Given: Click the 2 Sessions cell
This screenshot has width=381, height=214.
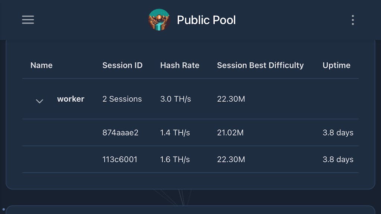Looking at the screenshot, I should tap(122, 99).
